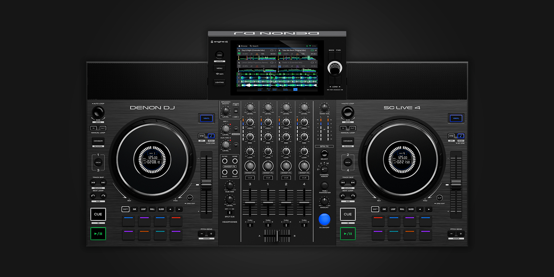Turn on Mic 1 with ON button
The image size is (554, 277).
point(236,129)
